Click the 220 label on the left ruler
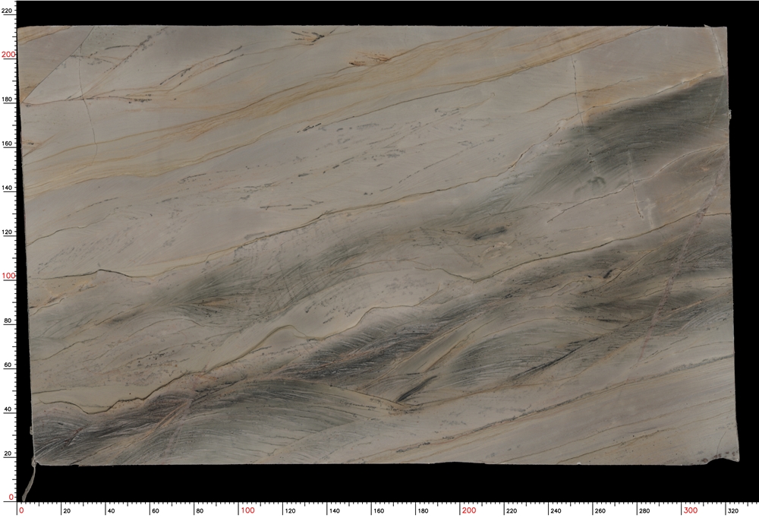The image size is (759, 518). click(8, 11)
